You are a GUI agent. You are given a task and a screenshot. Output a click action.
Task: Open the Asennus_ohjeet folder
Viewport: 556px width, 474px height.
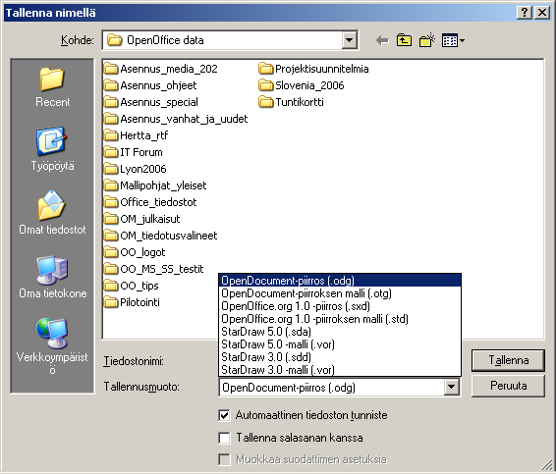(150, 85)
